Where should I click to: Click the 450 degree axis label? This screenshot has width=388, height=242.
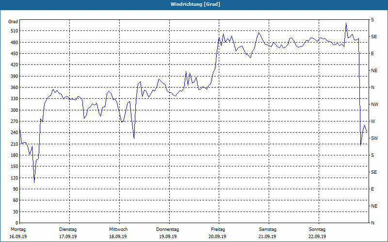[x=14, y=54]
